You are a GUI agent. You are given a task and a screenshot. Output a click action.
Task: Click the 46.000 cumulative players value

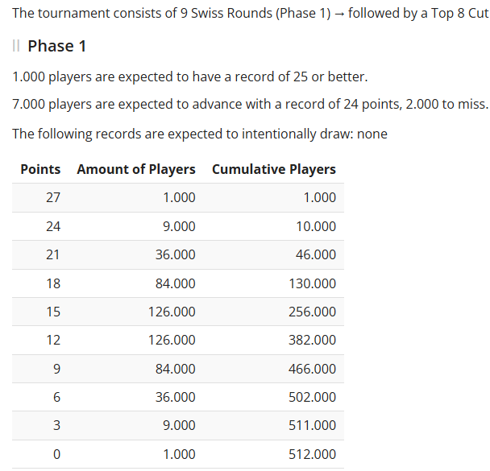[x=316, y=254]
